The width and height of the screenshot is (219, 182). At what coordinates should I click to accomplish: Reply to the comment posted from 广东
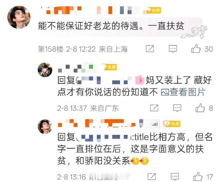pyautogui.click(x=177, y=108)
